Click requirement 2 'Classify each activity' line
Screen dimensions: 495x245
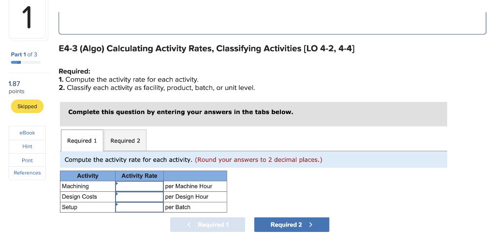(157, 88)
